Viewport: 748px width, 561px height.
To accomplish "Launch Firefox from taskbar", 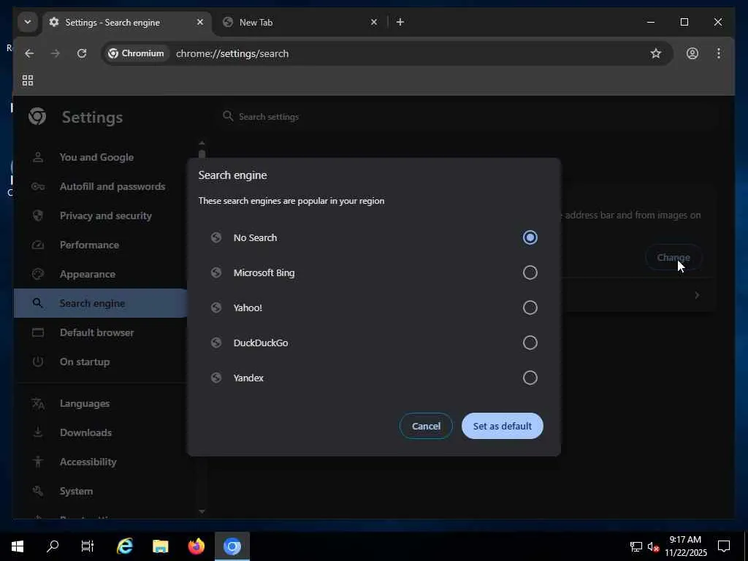I will 196,546.
